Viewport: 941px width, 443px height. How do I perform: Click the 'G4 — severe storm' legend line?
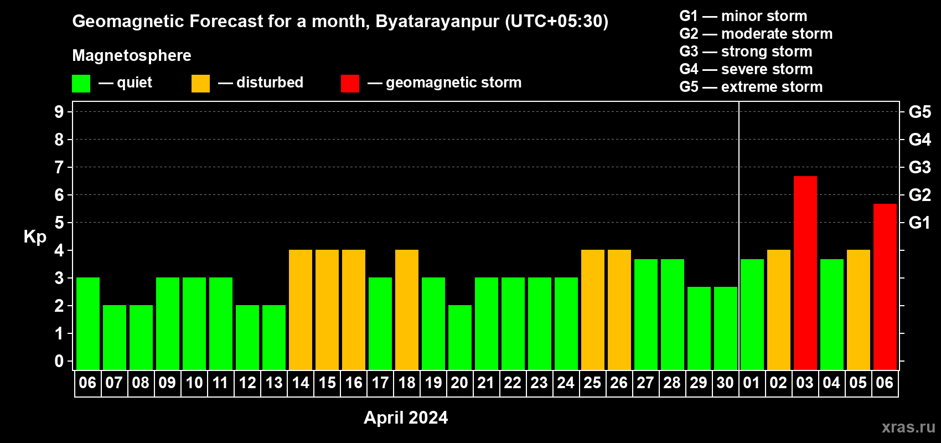[x=746, y=69]
